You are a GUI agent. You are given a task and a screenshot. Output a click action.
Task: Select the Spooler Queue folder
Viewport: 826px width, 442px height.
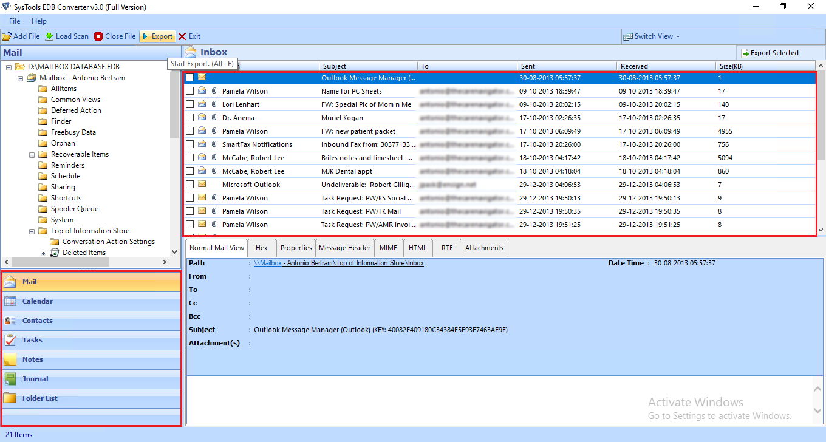[x=69, y=209]
